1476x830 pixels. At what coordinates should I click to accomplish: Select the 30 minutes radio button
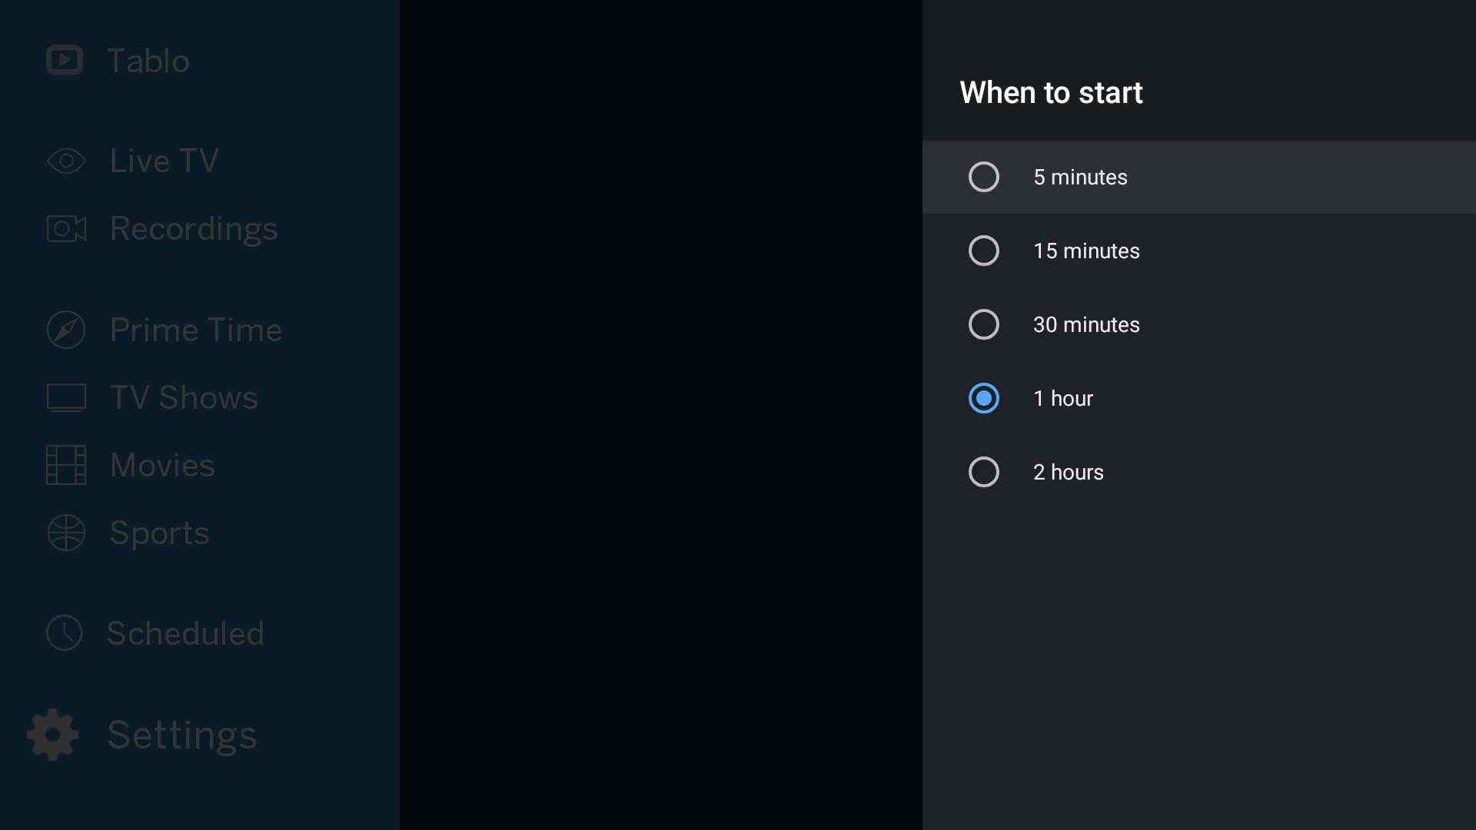984,324
